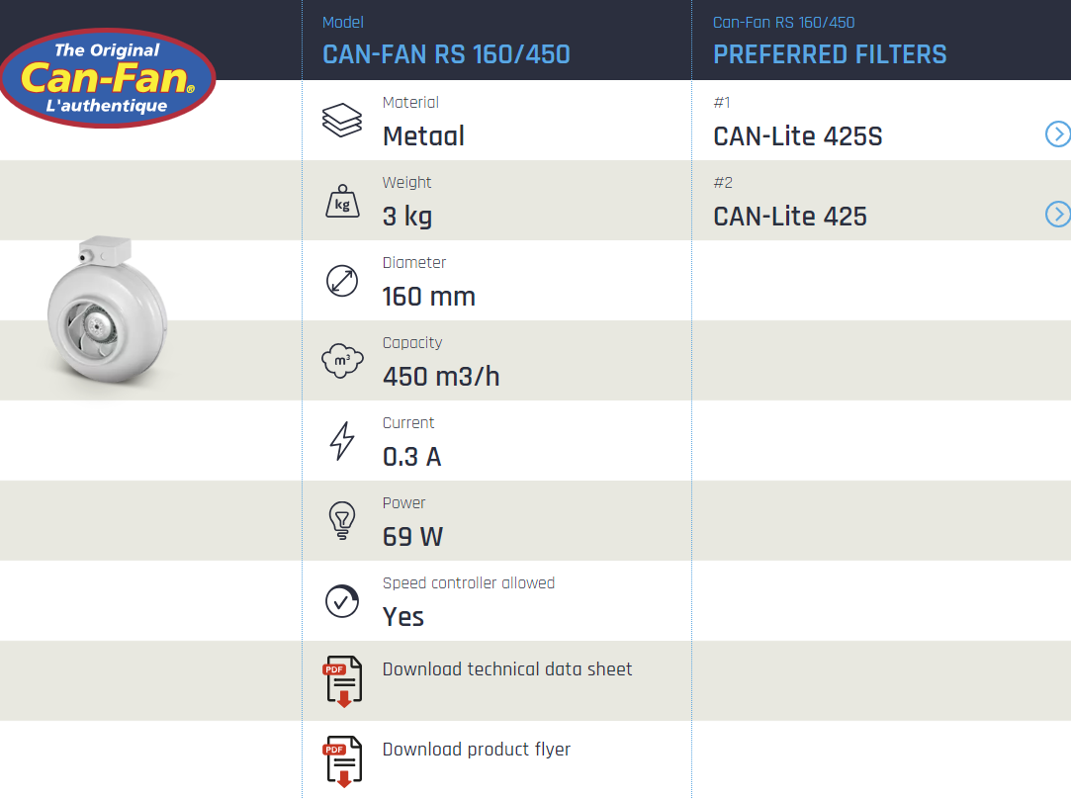Click the PREFERRED FILTERS heading
1071x799 pixels.
pyautogui.click(x=830, y=53)
